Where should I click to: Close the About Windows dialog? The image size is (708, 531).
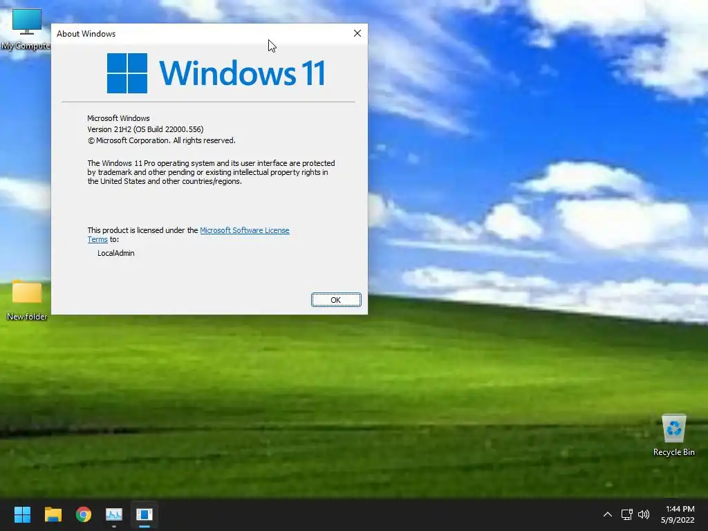point(357,33)
